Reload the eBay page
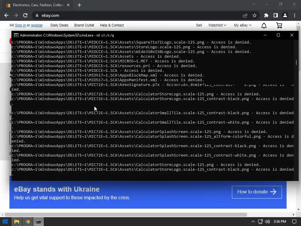301x226 pixels. click(x=25, y=15)
